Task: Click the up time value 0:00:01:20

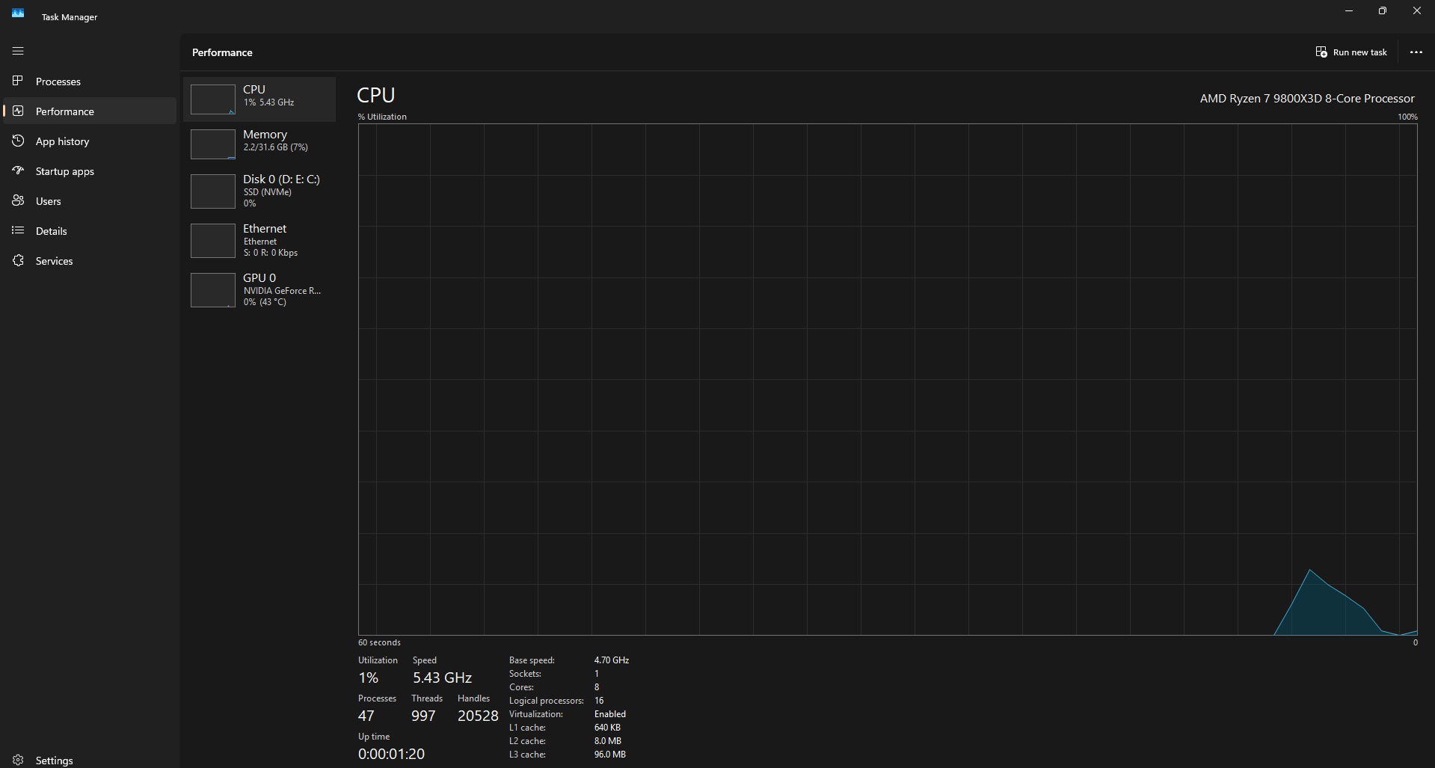Action: tap(391, 754)
